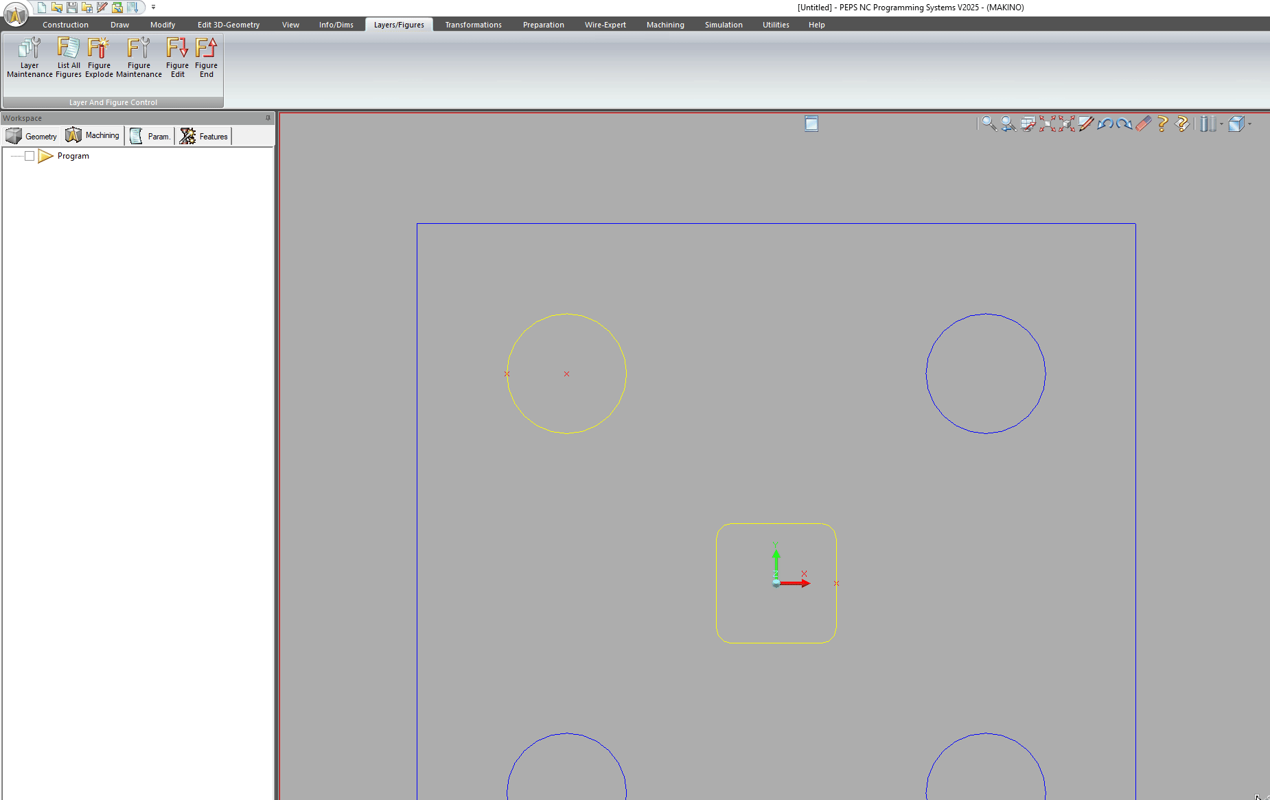1270x800 pixels.
Task: Click the undo arrow icon
Action: (x=1105, y=124)
